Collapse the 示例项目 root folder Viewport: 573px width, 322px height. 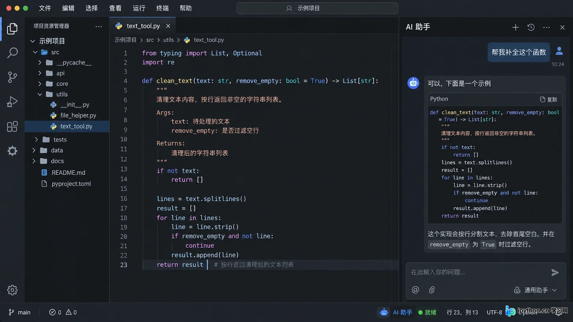33,41
